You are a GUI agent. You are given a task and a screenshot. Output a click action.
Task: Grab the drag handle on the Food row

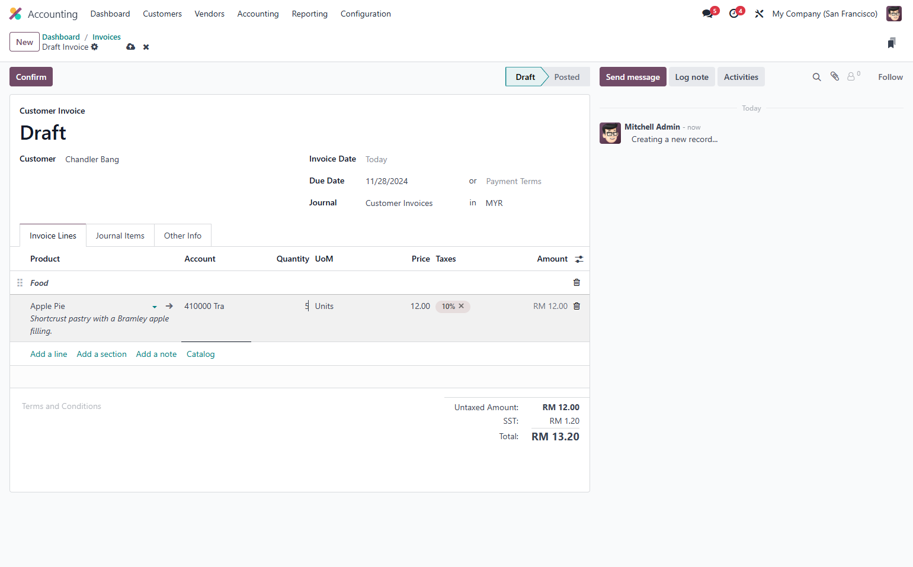pos(20,283)
